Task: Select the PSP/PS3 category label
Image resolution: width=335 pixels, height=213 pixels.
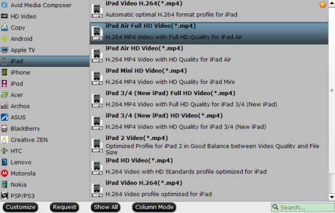Action: point(23,196)
